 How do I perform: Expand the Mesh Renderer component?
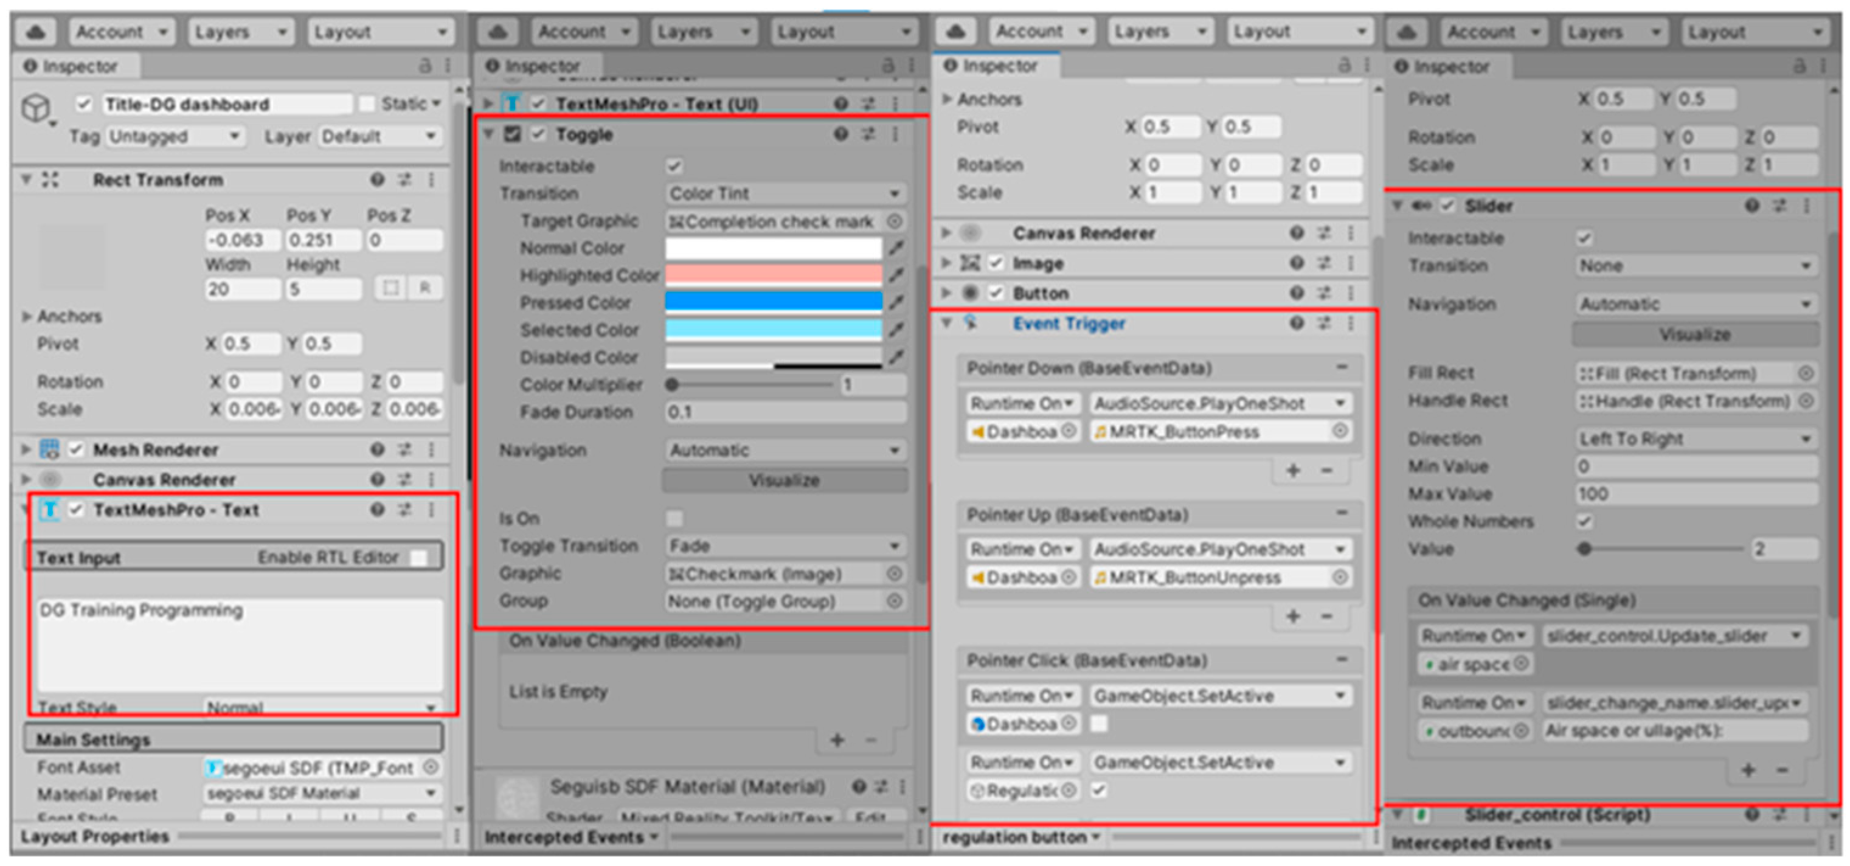tap(26, 449)
